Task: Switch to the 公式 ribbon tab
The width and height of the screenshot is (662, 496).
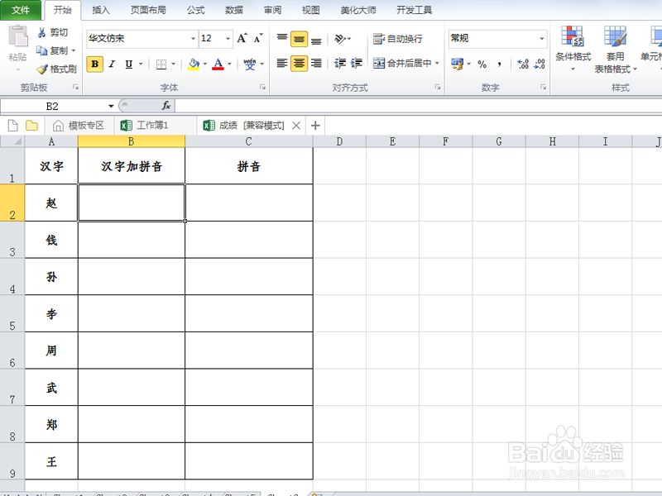Action: tap(195, 10)
